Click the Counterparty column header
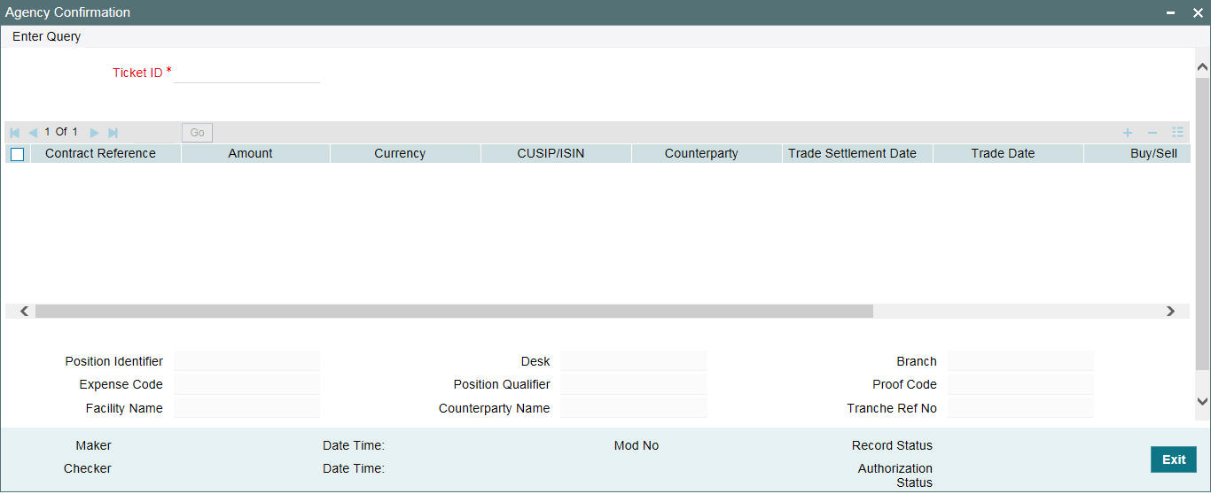This screenshot has width=1211, height=494. tap(707, 153)
